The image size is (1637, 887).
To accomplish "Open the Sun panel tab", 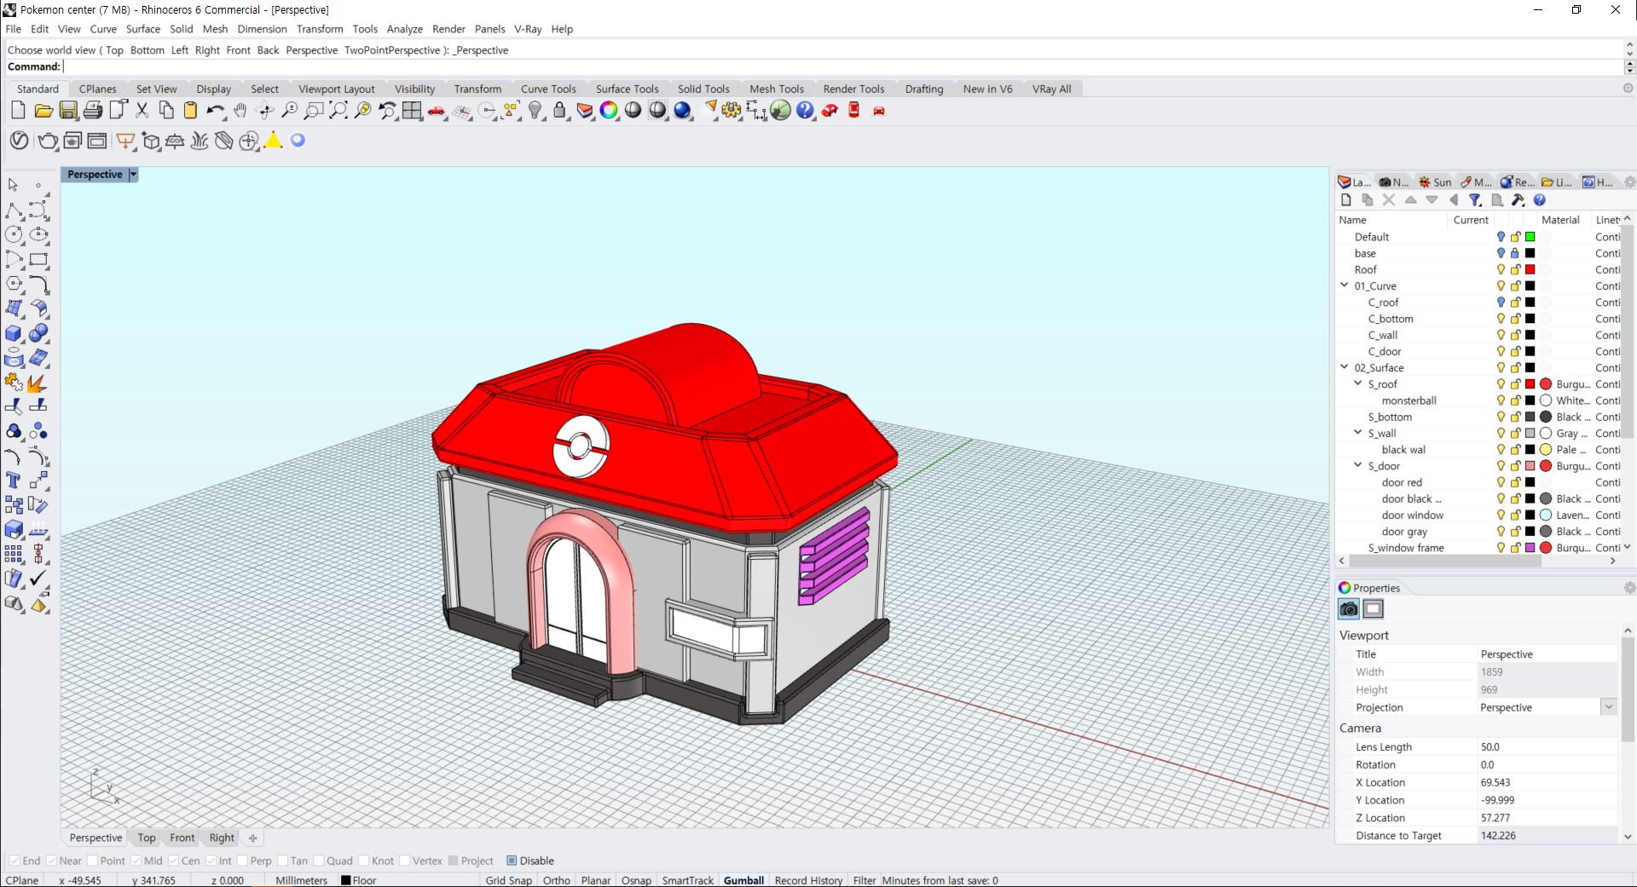I will tap(1435, 182).
